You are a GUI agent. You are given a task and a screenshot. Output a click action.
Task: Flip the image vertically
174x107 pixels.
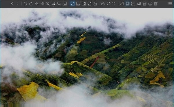point(42,4)
